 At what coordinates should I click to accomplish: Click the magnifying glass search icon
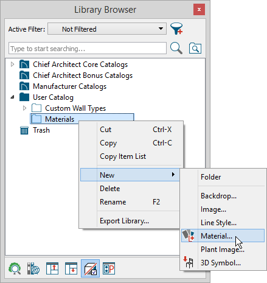pyautogui.click(x=176, y=48)
